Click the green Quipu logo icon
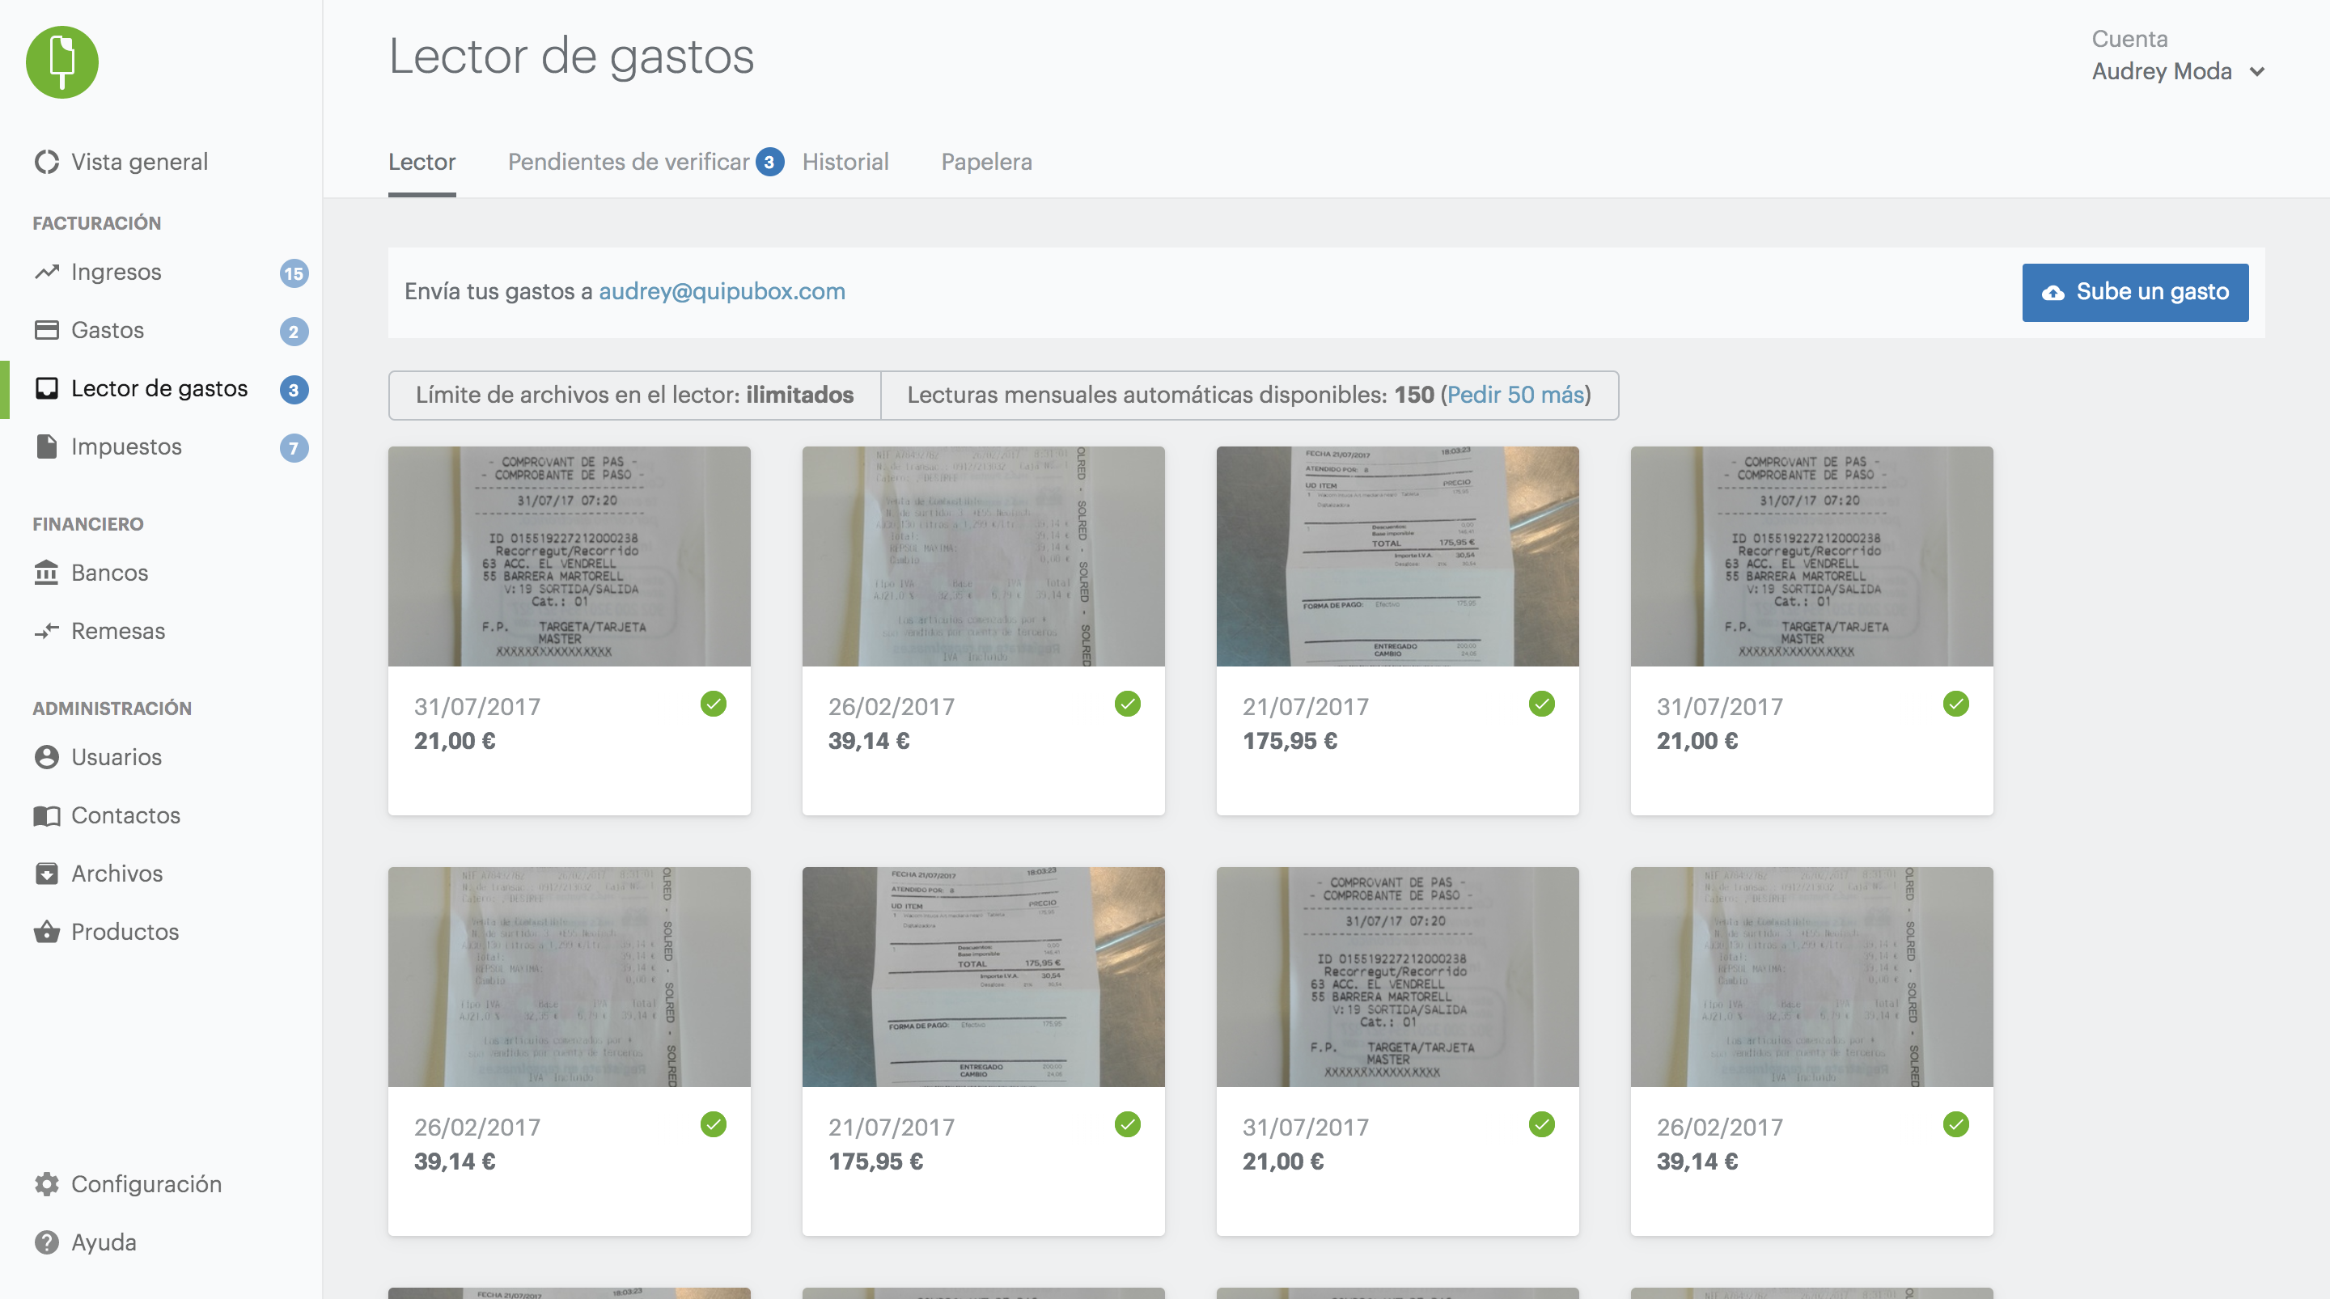 61,61
